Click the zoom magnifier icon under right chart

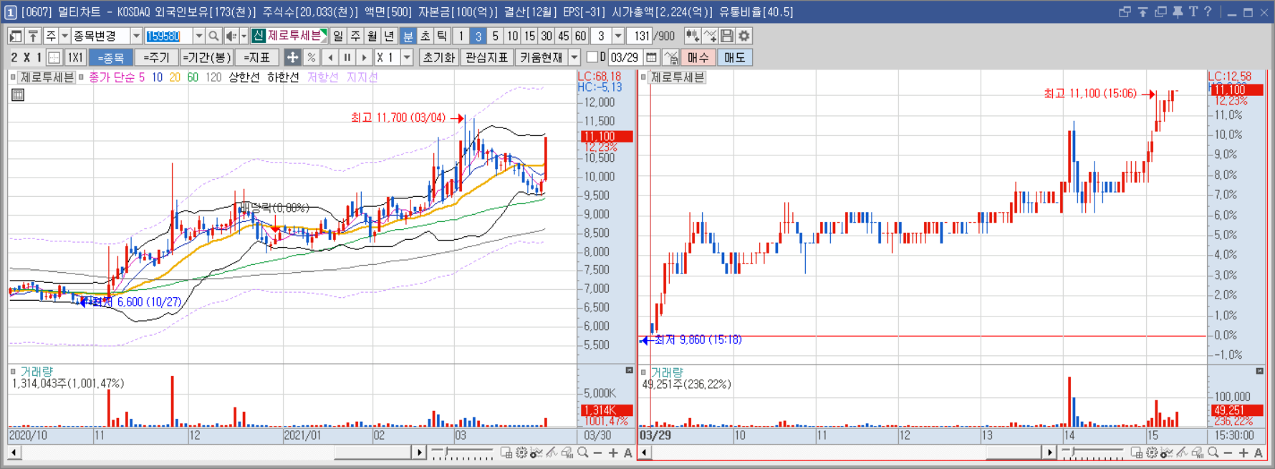1213,453
